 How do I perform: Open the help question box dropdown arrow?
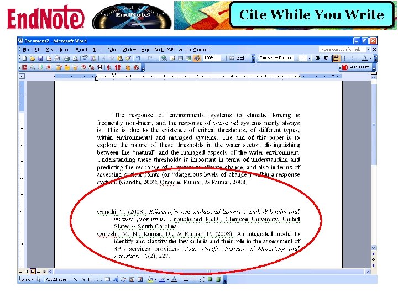point(368,50)
